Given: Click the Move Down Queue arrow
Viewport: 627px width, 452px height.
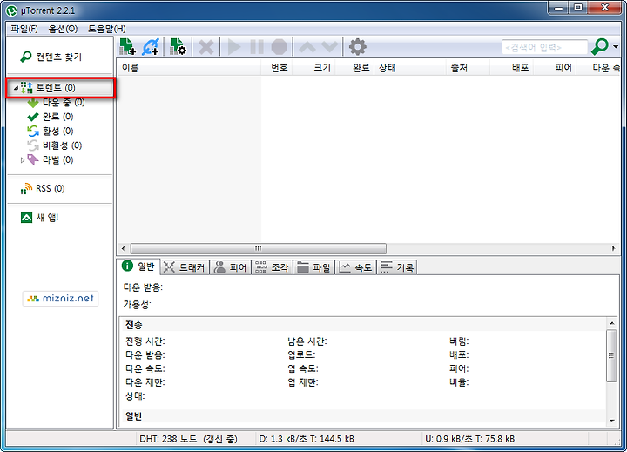Looking at the screenshot, I should click(329, 47).
